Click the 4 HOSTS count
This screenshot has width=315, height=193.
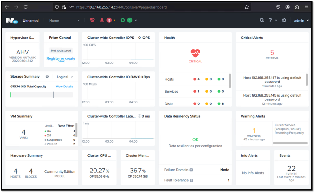(x=15, y=173)
